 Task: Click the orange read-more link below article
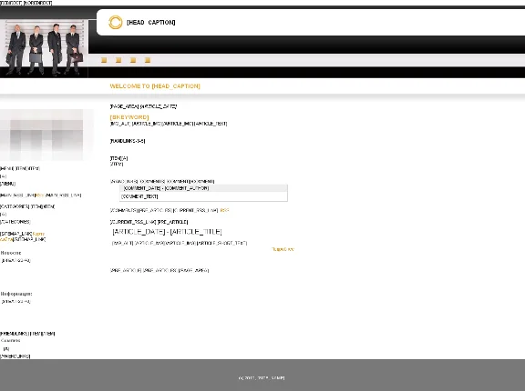click(283, 249)
